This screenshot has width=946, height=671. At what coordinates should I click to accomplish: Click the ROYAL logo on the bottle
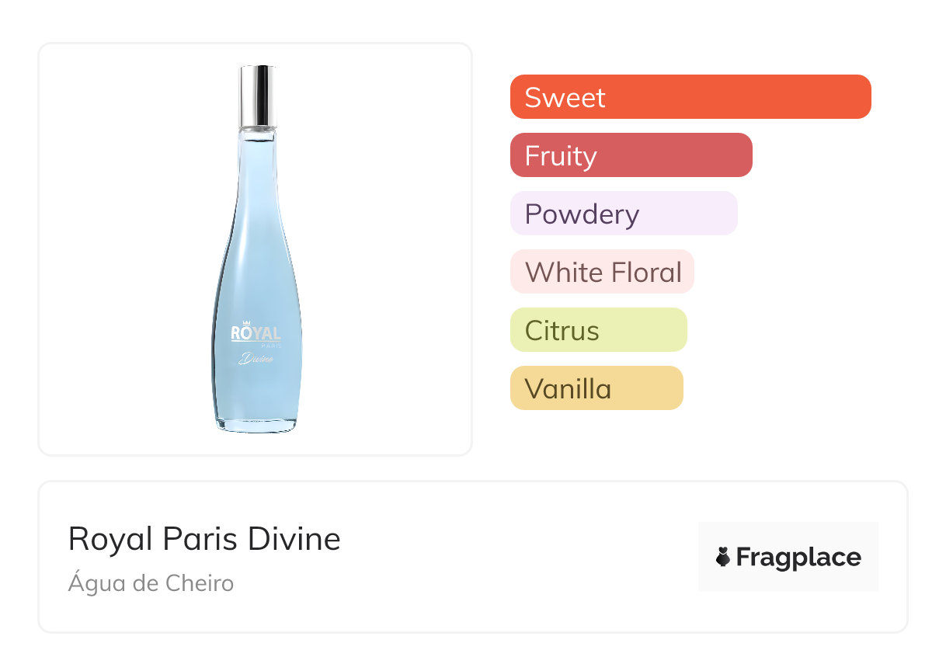coord(256,334)
